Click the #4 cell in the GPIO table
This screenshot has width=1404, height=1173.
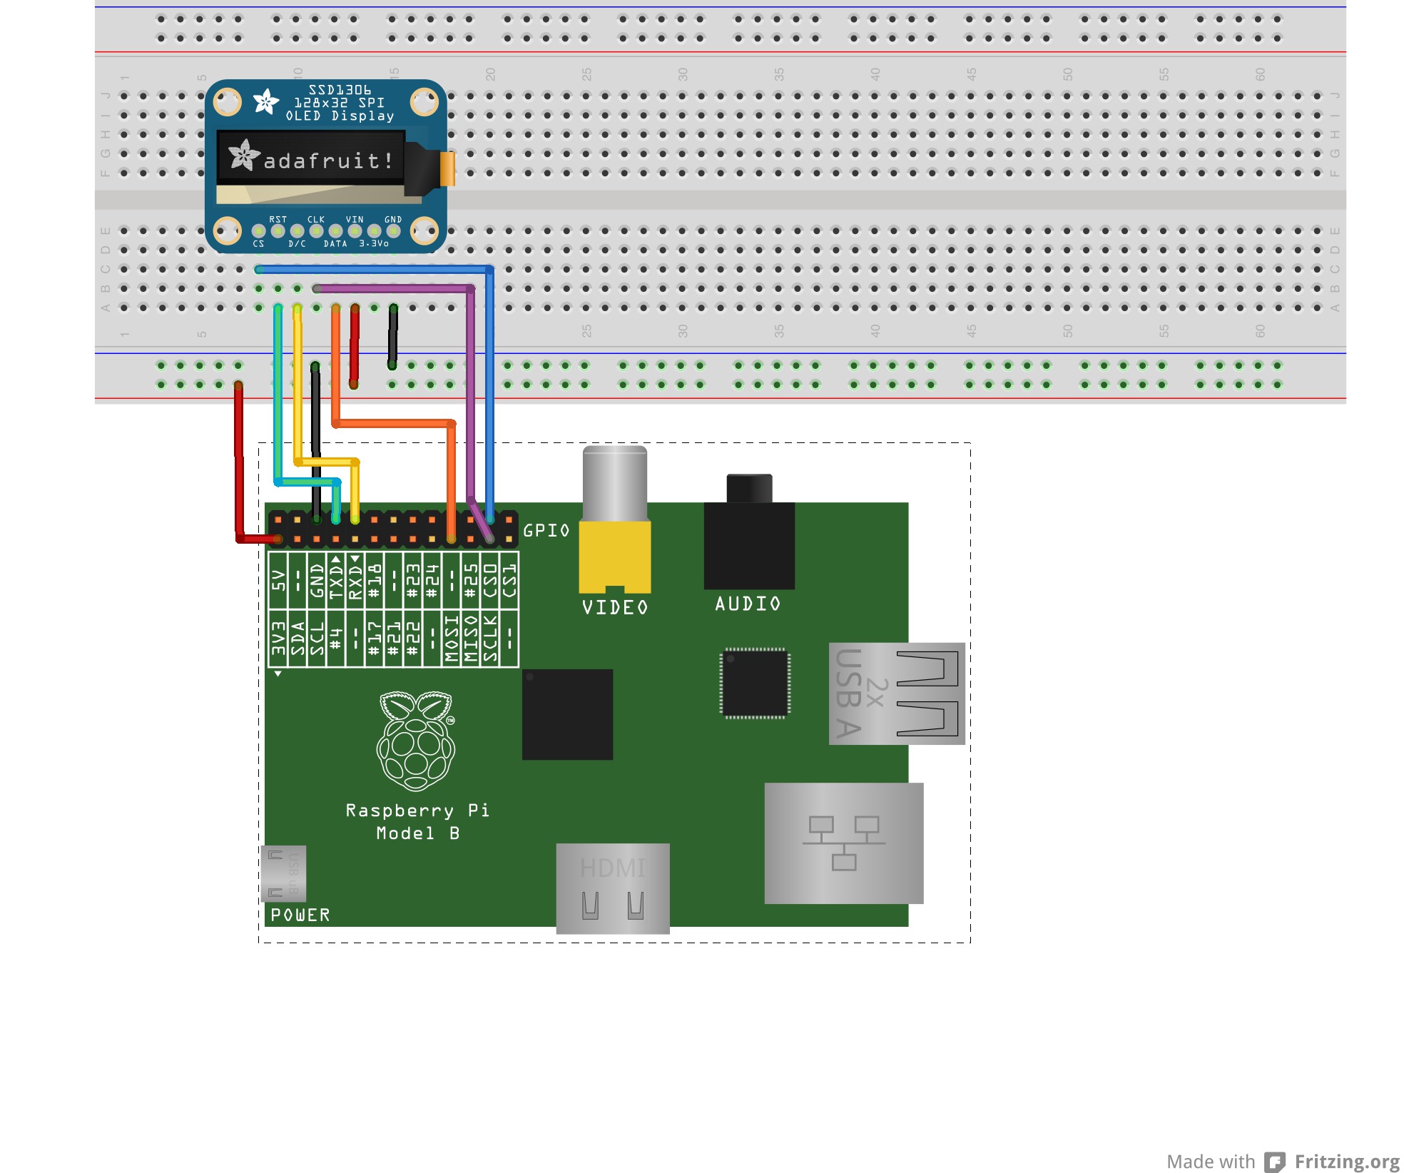coord(336,639)
